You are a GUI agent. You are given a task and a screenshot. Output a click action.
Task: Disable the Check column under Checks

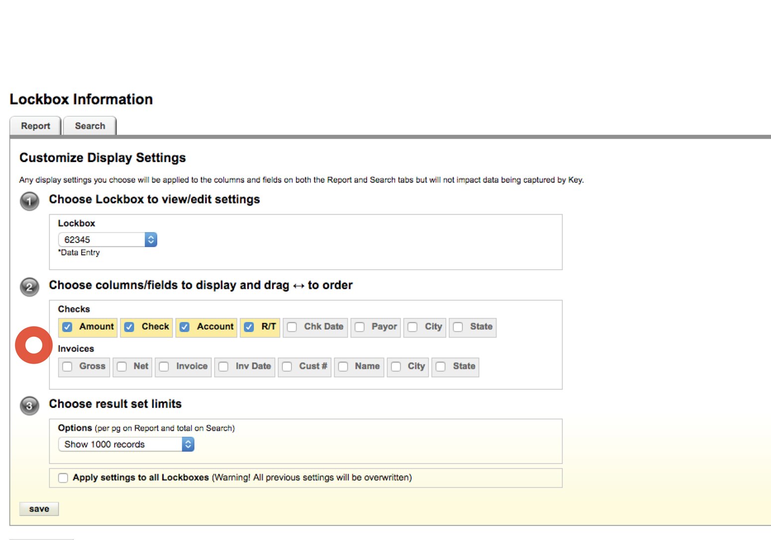(x=130, y=327)
